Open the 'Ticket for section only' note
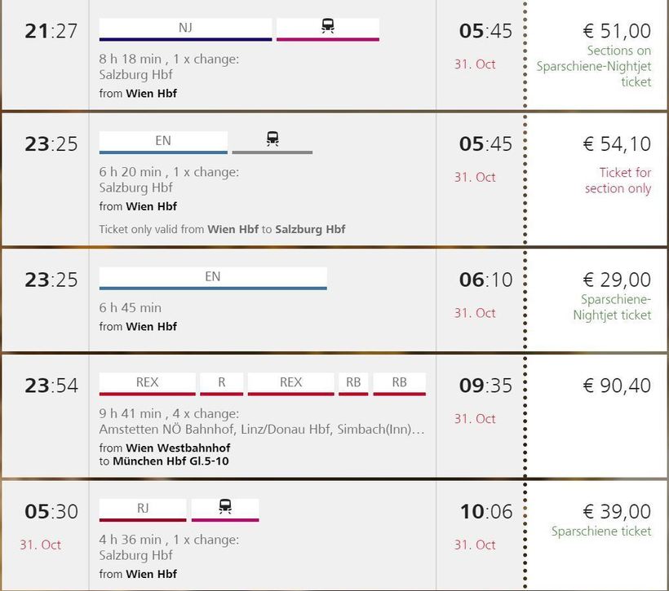 pos(618,180)
